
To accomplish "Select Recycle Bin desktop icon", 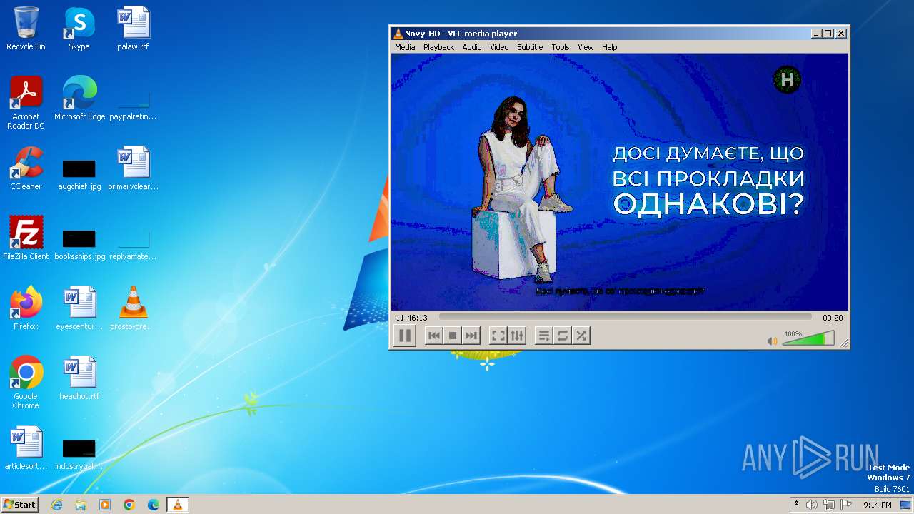I will 26,29.
